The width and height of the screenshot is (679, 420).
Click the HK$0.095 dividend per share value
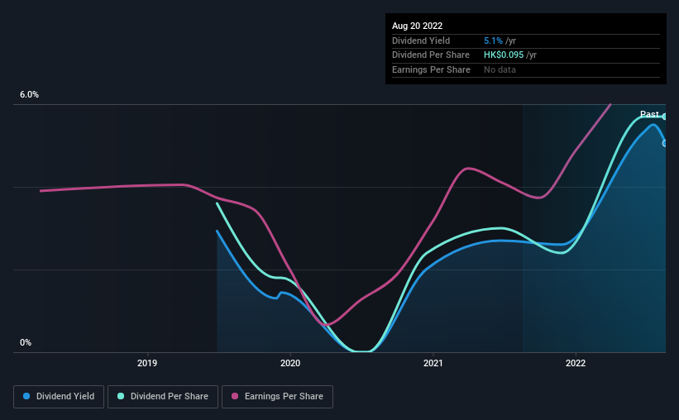tap(504, 55)
